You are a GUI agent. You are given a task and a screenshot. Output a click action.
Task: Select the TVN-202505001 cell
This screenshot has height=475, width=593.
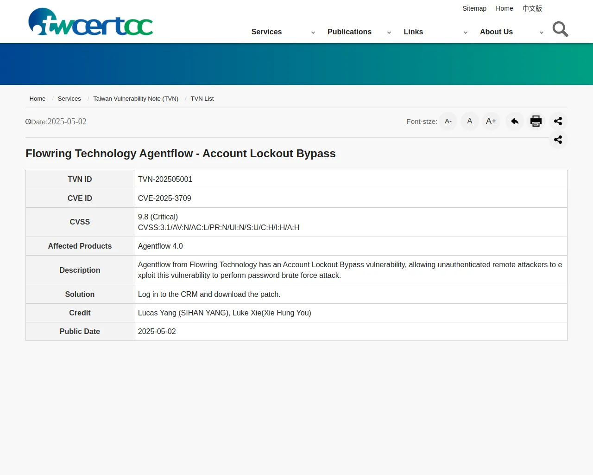350,180
